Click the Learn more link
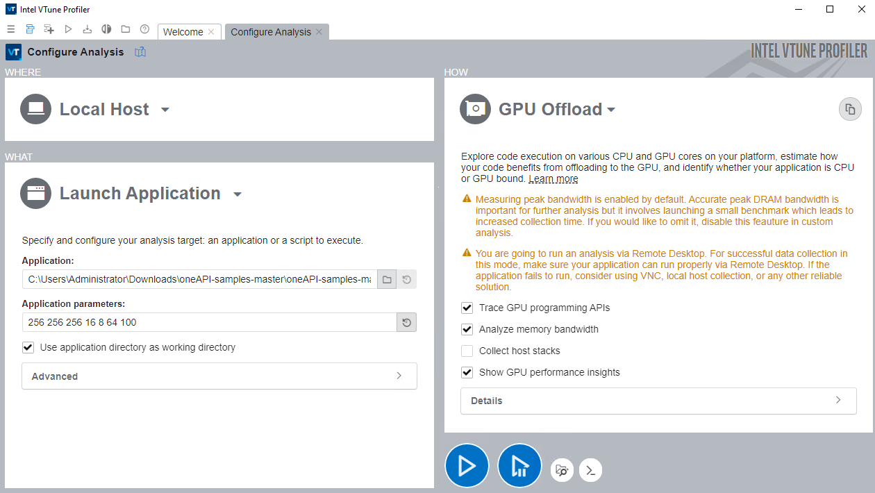Screen dimensions: 875x493 (x=553, y=178)
